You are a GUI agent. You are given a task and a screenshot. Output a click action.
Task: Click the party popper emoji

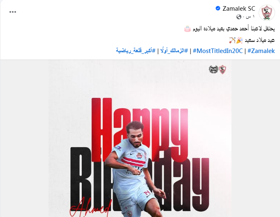pyautogui.click(x=239, y=40)
